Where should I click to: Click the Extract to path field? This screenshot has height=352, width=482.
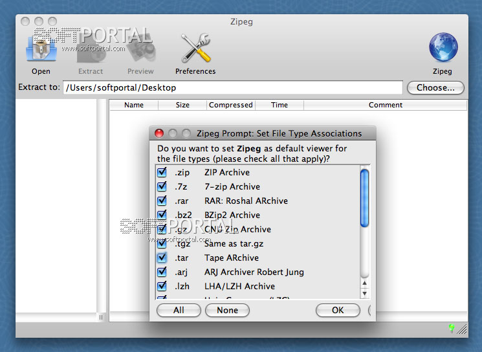point(233,87)
